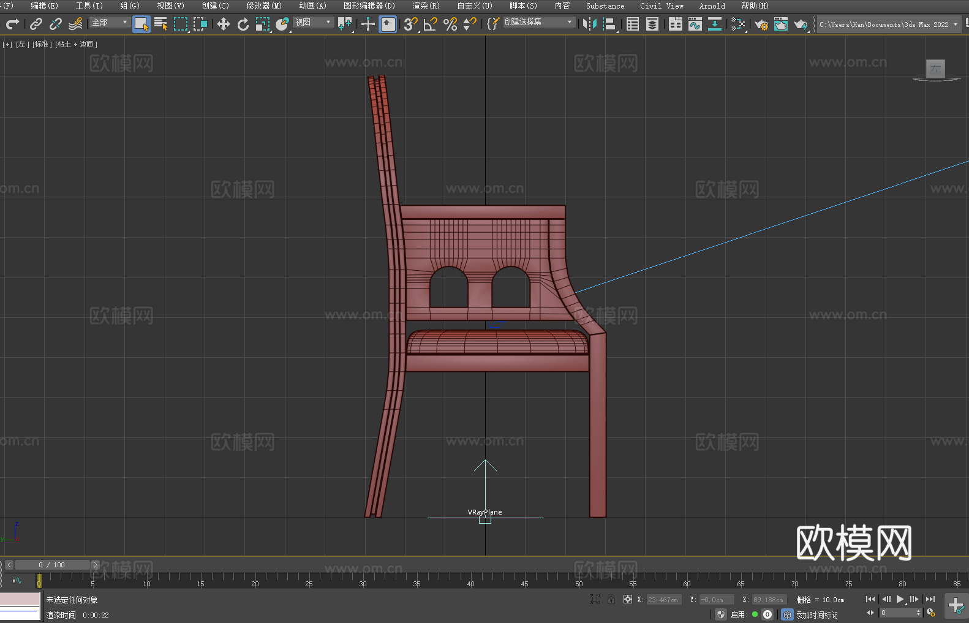The image size is (969, 623).
Task: Toggle the Percent Snap icon
Action: 450,24
